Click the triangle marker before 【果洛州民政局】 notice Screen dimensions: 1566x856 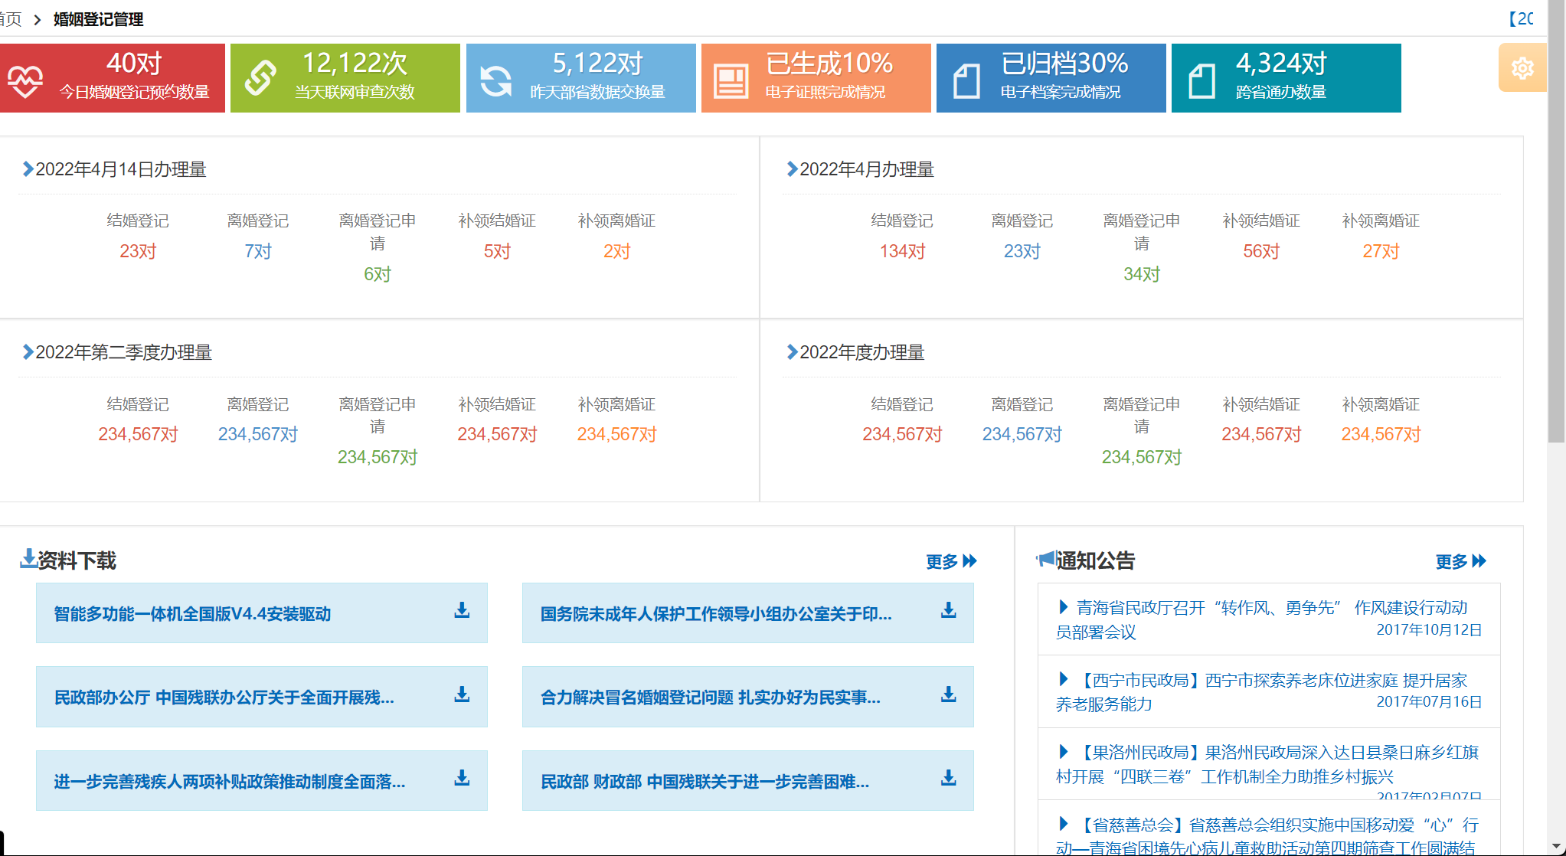click(x=1063, y=751)
